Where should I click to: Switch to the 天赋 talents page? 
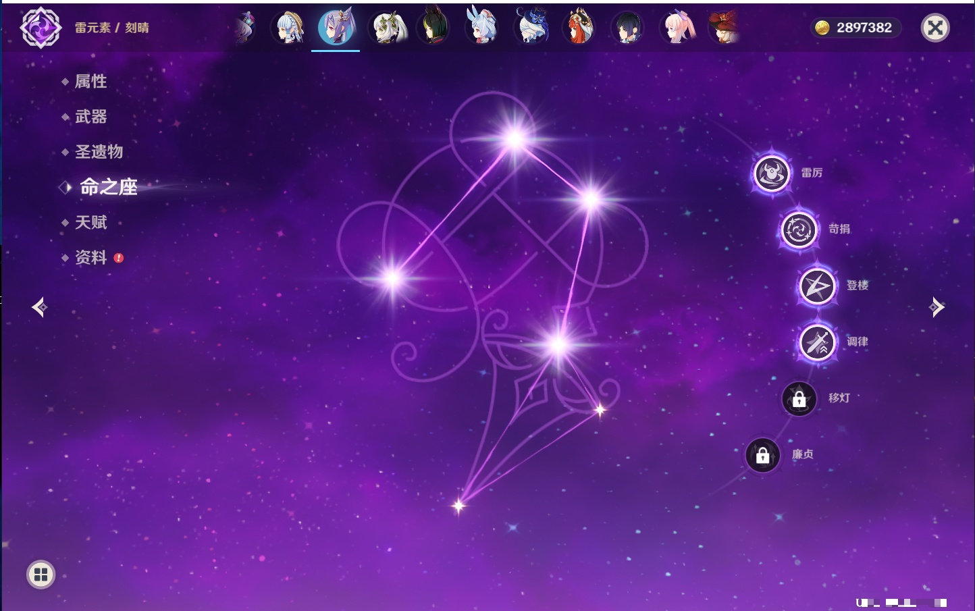click(x=91, y=222)
